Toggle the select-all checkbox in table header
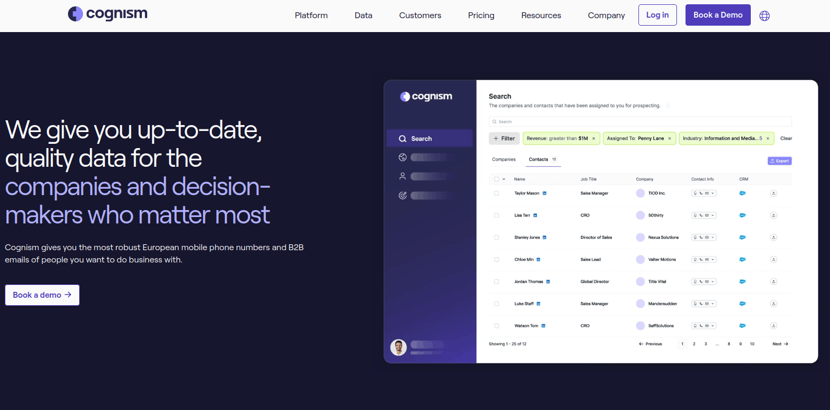830x410 pixels. pos(497,179)
